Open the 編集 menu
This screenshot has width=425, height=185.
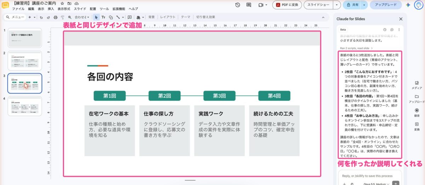click(x=31, y=8)
